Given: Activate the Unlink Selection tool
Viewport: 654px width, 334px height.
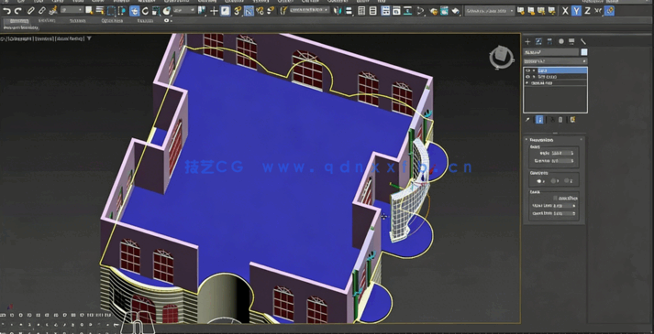Looking at the screenshot, I should [41, 11].
